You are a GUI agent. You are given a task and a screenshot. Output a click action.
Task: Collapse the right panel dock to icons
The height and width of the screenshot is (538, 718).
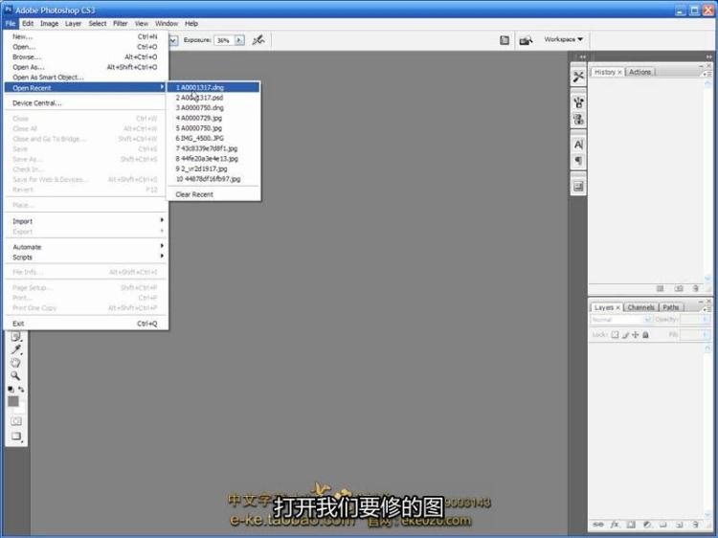click(708, 56)
